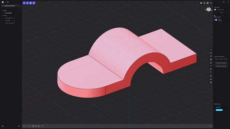The width and height of the screenshot is (230, 129).
Task: Select the Polygon tool in right toolbar
Action: 211,56
